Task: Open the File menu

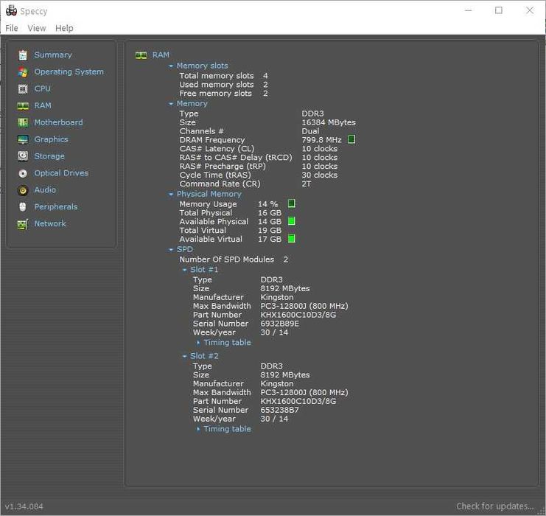Action: tap(12, 28)
